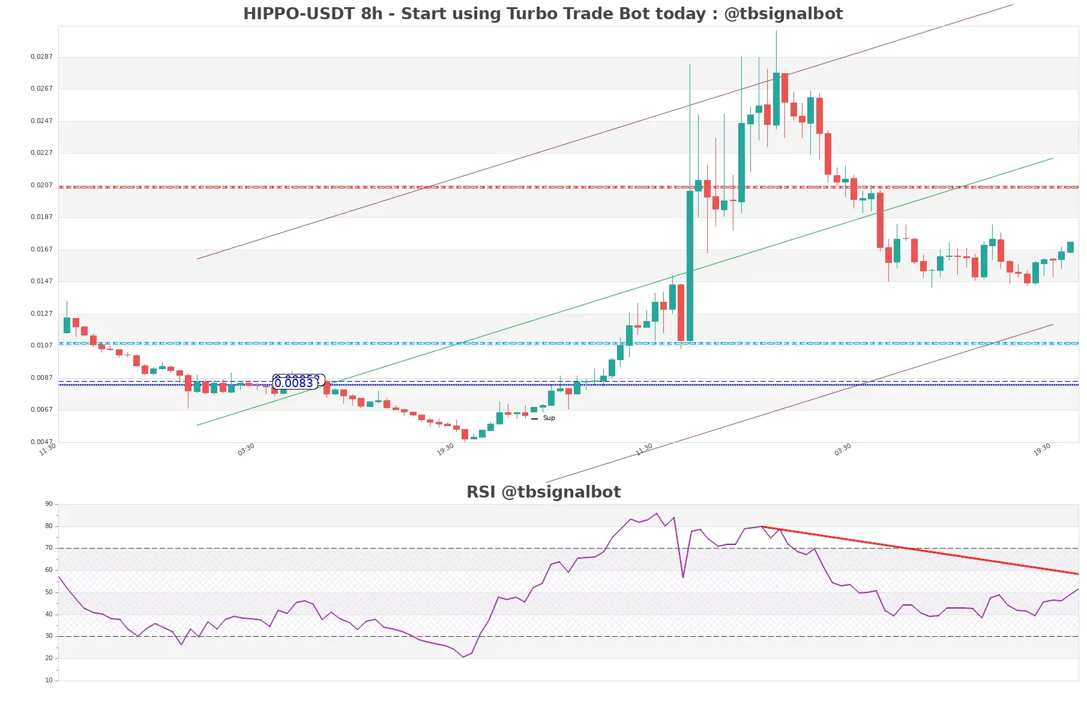Select the 0.0087 price axis label
Screen dimensions: 1087x725
[x=41, y=378]
